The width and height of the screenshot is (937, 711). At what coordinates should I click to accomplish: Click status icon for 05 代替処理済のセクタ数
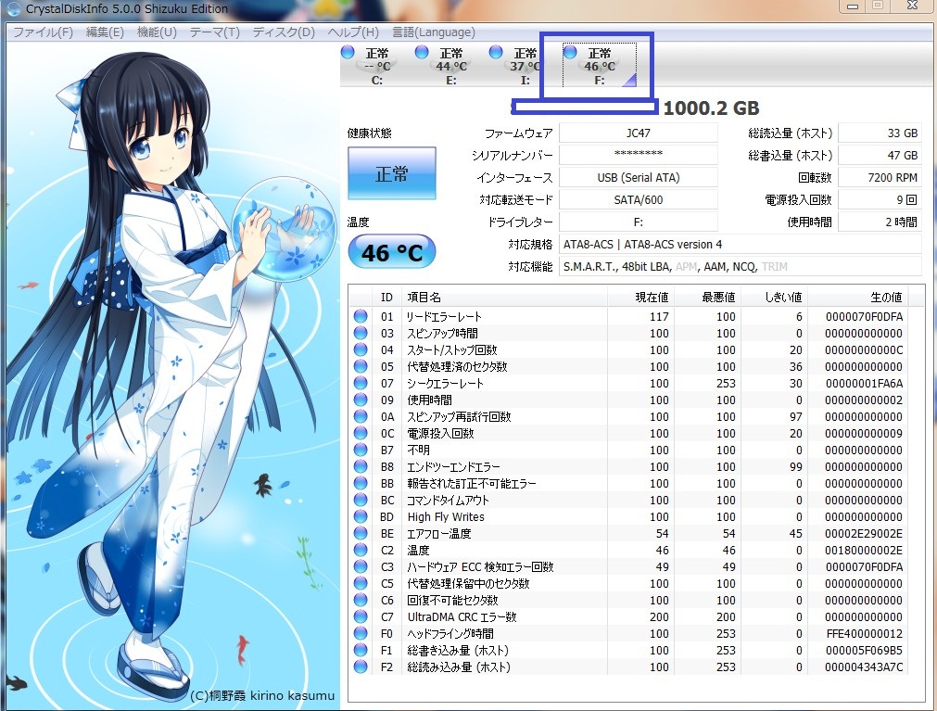(x=361, y=366)
